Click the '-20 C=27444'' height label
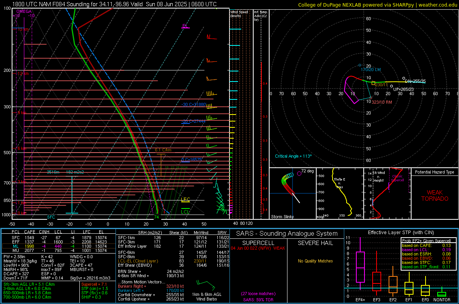This screenshot has height=304, width=459. 193,121
